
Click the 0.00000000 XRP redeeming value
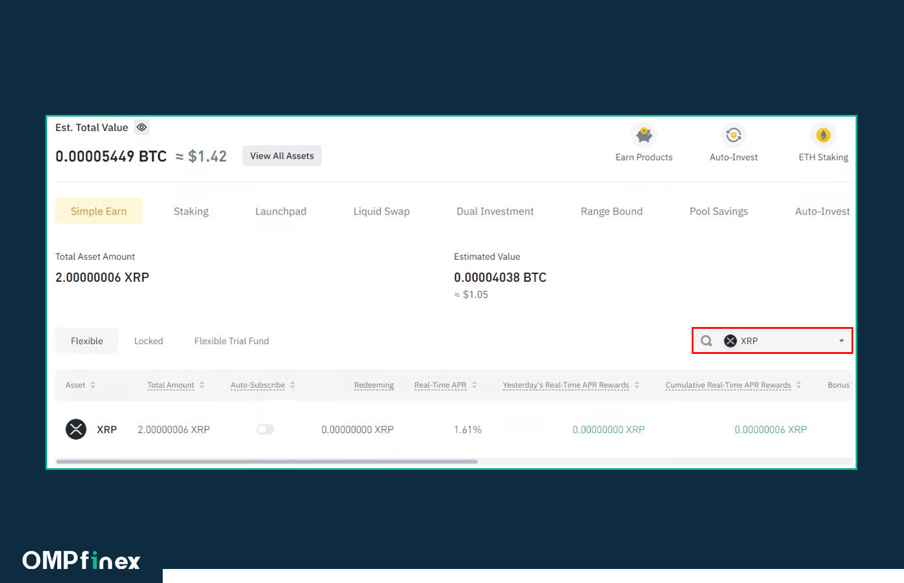[x=358, y=430]
